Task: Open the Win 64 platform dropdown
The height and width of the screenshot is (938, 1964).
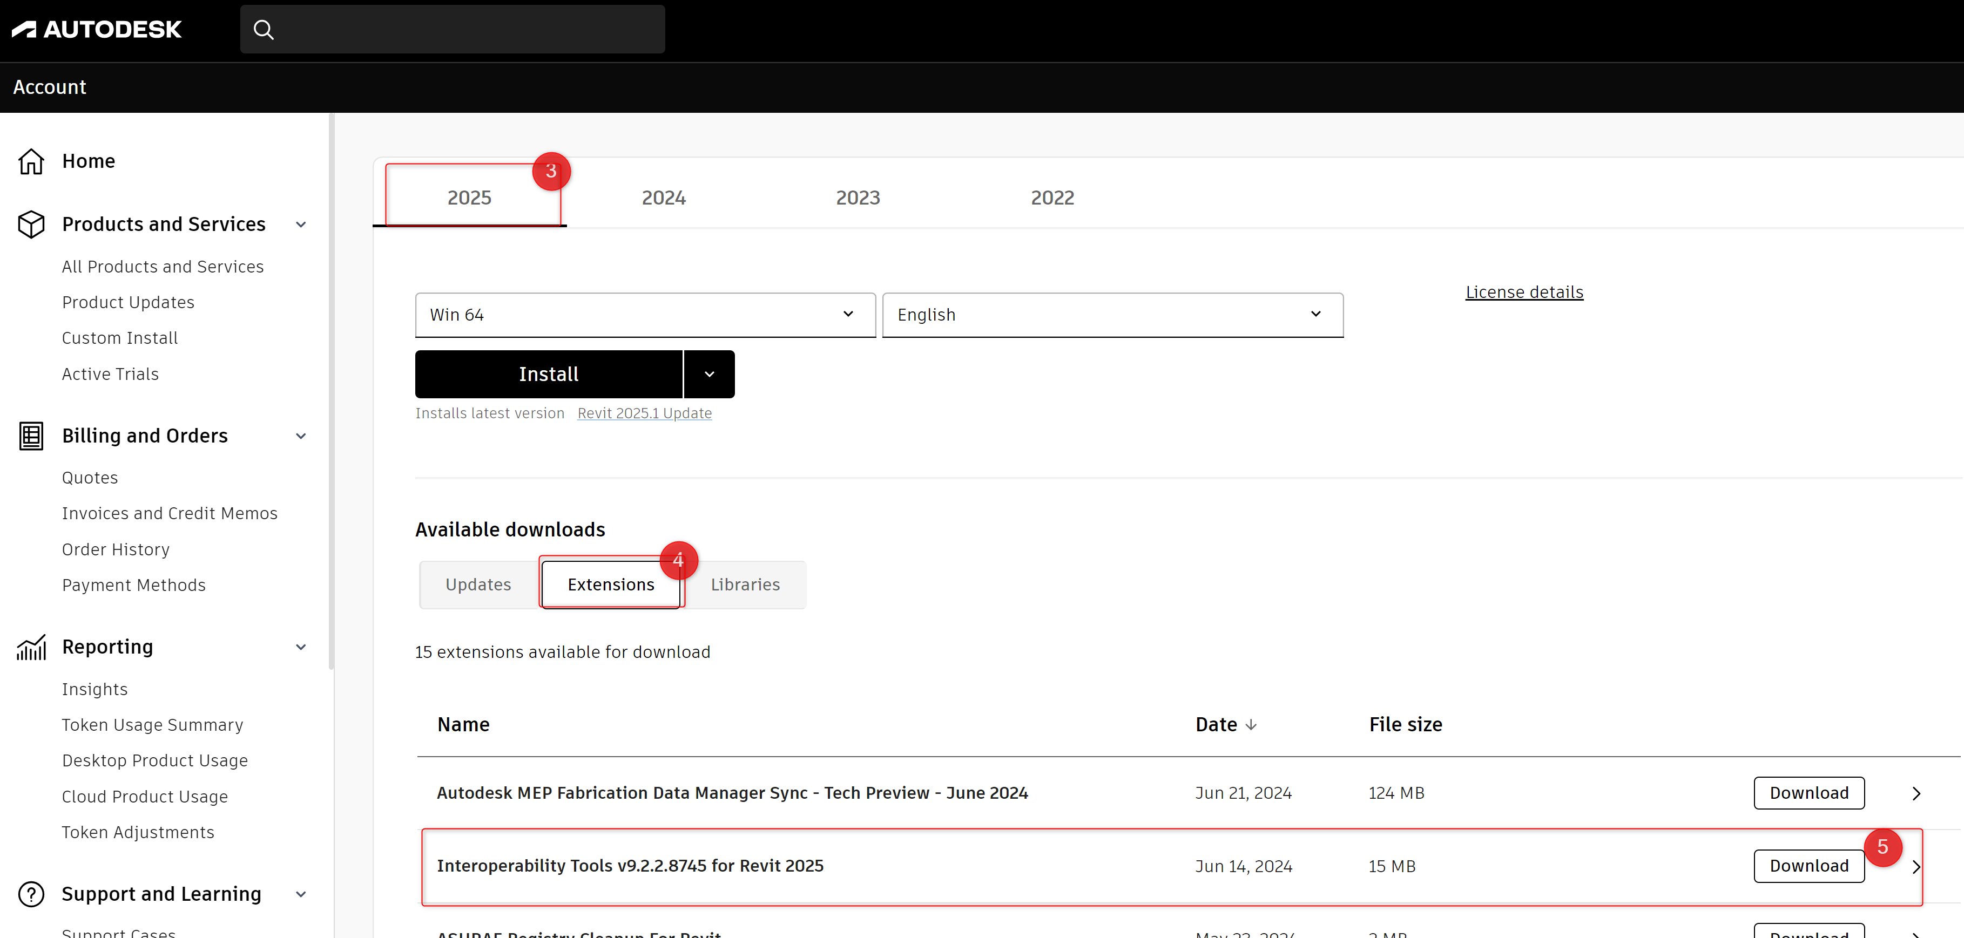Action: 645,315
